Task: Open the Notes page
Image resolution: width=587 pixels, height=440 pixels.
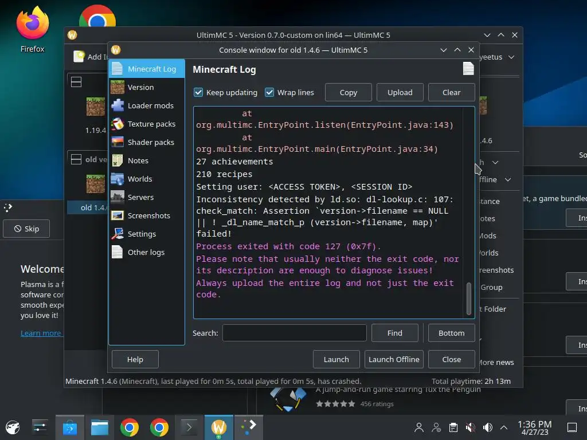Action: (147, 160)
